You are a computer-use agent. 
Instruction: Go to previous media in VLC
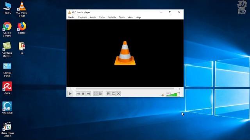point(78,94)
